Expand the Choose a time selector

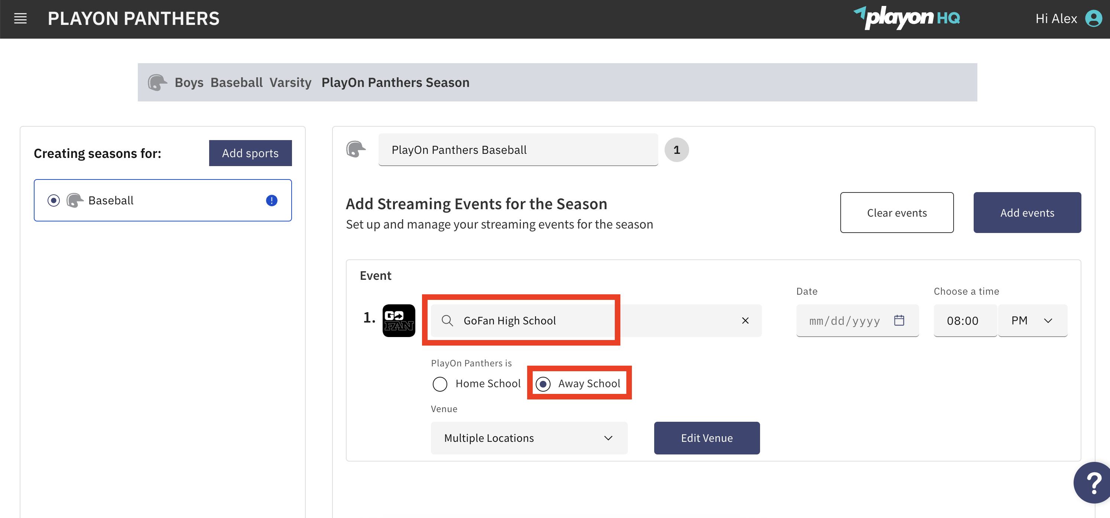click(965, 320)
